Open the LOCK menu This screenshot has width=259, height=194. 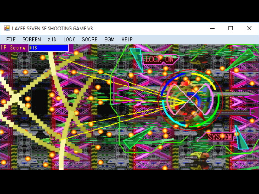(69, 39)
